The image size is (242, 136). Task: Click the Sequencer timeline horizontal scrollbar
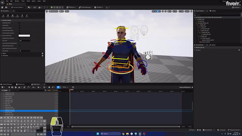point(126,127)
